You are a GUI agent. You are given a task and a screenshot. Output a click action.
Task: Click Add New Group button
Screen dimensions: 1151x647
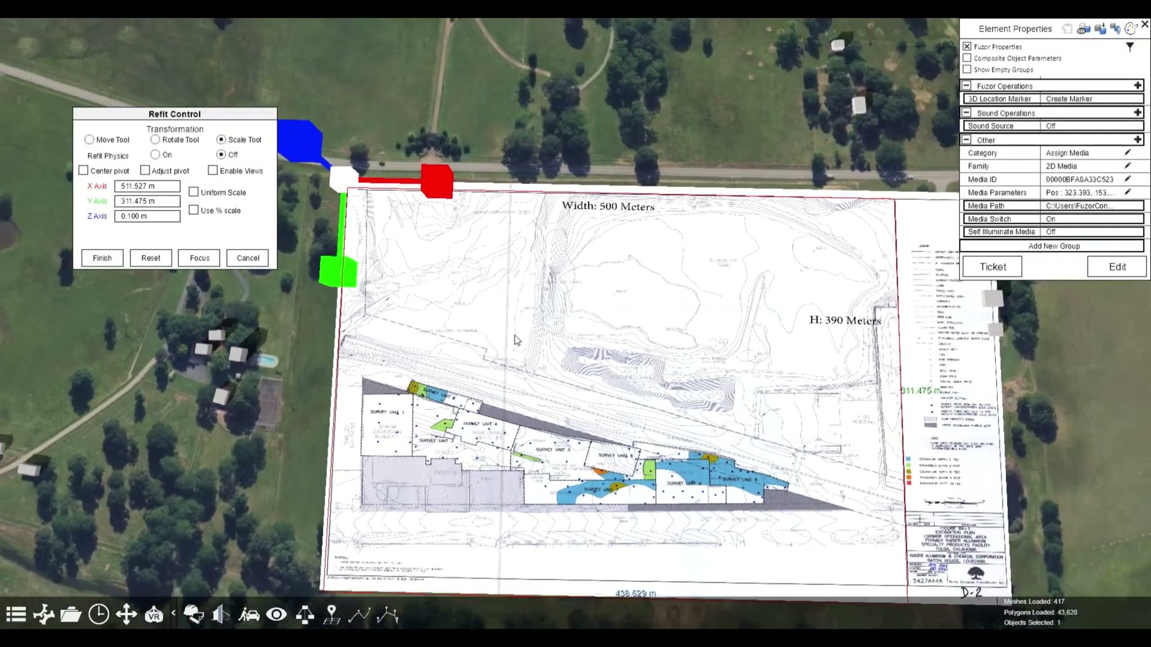click(1053, 246)
